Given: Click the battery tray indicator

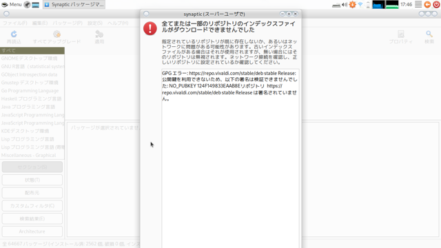Looking at the screenshot, I should (x=368, y=5).
